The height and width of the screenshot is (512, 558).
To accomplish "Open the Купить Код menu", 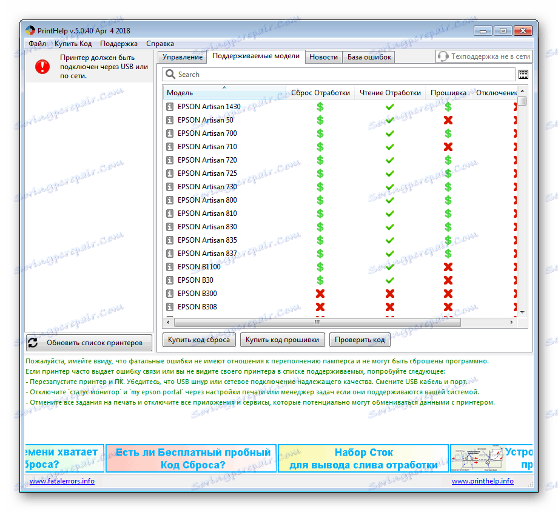I will click(73, 44).
